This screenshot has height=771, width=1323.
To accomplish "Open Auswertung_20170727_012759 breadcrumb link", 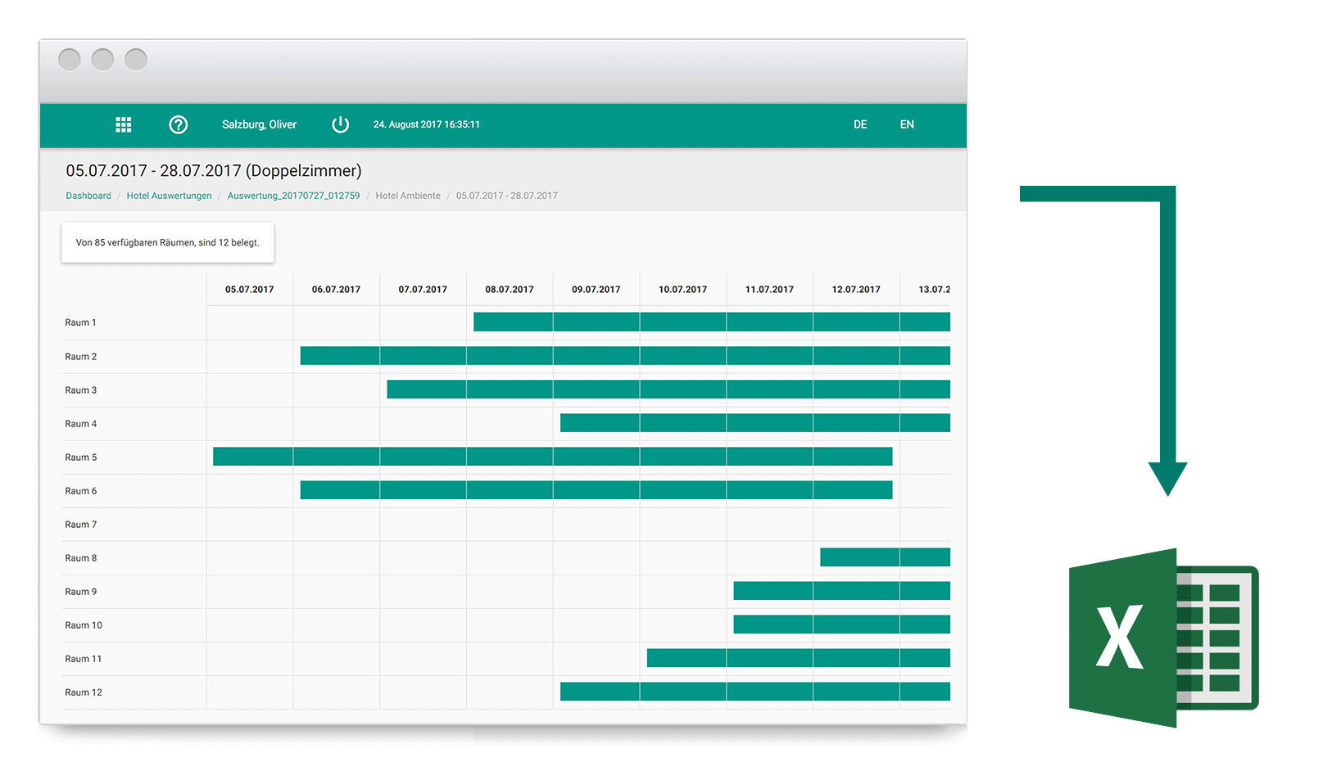I will click(293, 196).
